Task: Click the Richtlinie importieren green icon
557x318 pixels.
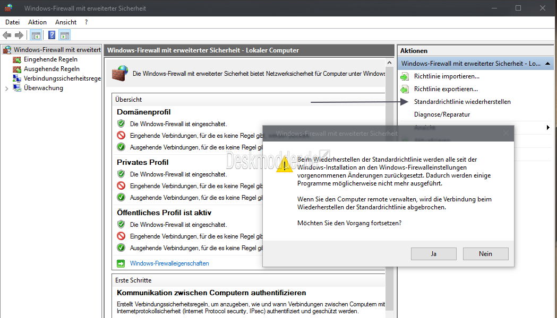Action: 405,76
